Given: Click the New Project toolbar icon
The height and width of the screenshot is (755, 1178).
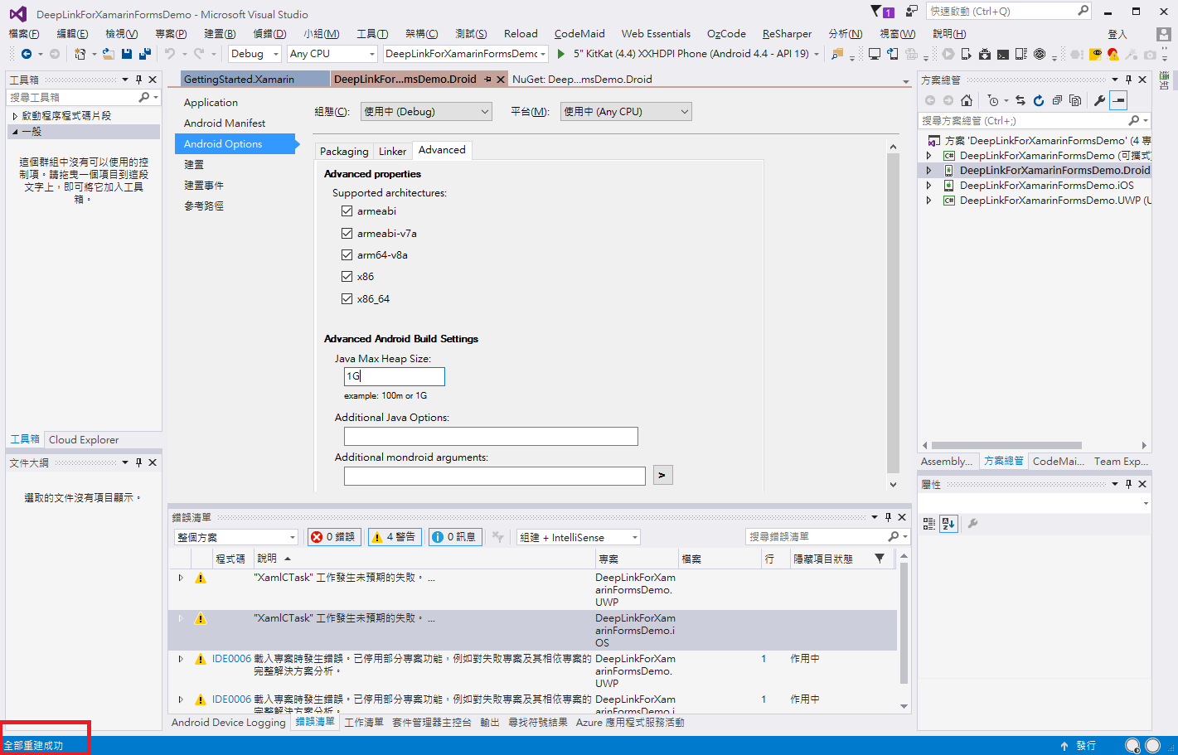Looking at the screenshot, I should coord(80,54).
